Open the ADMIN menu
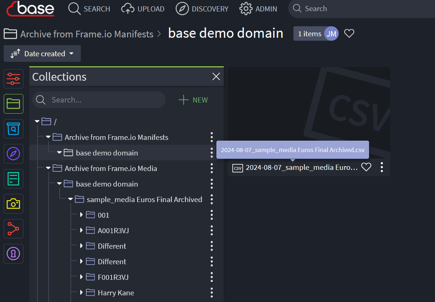The height and width of the screenshot is (302, 435). click(x=258, y=9)
